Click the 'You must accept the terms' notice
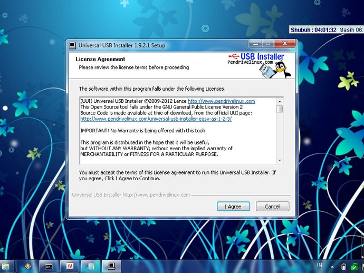Viewport: 364px width, 273px height. (x=177, y=175)
